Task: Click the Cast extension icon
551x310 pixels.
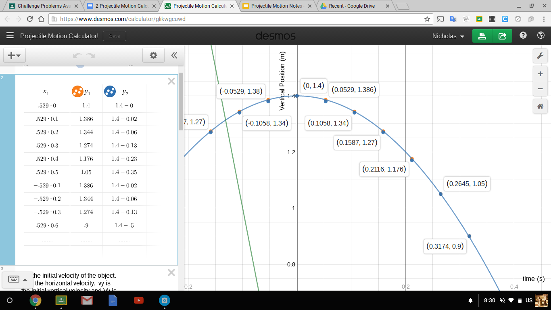Action: point(440,19)
